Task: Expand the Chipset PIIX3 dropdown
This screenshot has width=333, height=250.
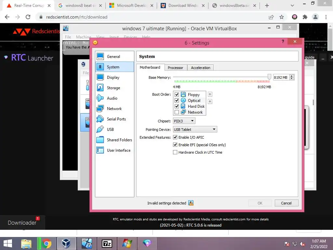Action: click(184, 121)
